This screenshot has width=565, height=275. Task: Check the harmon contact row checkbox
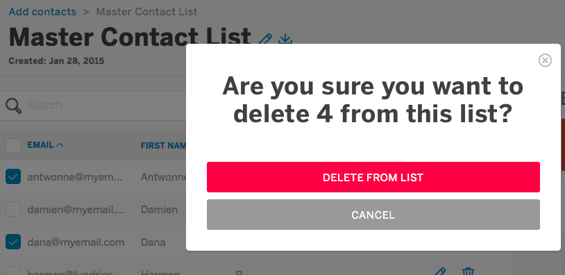pyautogui.click(x=13, y=271)
